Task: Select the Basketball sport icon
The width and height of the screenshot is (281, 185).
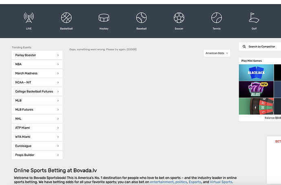Action: click(66, 18)
